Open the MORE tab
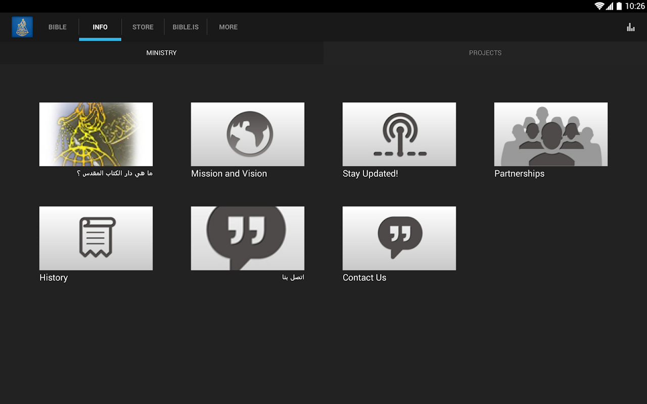The height and width of the screenshot is (404, 647). (228, 27)
